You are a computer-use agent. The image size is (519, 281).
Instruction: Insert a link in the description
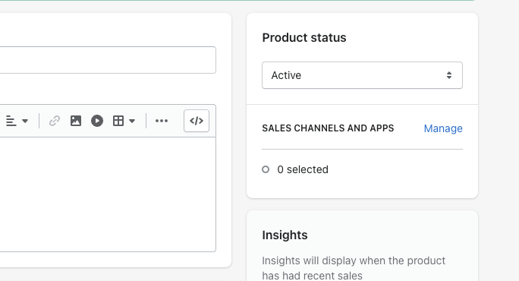click(x=55, y=121)
